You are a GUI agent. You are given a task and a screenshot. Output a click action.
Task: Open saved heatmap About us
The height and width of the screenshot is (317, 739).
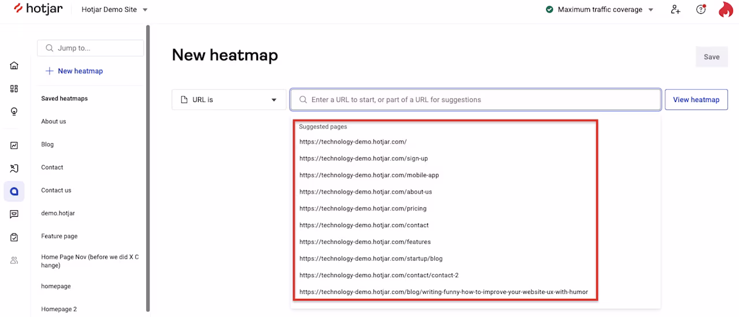[54, 122]
